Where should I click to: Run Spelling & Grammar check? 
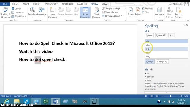tap(6, 12)
